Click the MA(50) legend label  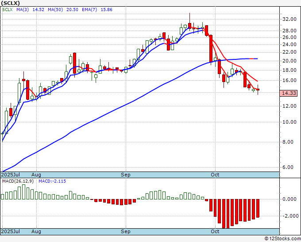point(55,10)
